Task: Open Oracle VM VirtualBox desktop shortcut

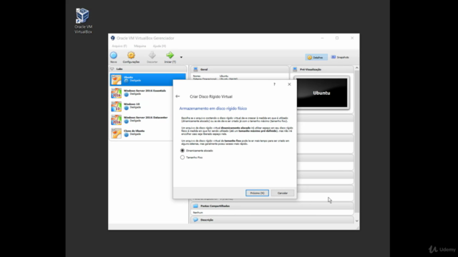Action: coord(83,21)
